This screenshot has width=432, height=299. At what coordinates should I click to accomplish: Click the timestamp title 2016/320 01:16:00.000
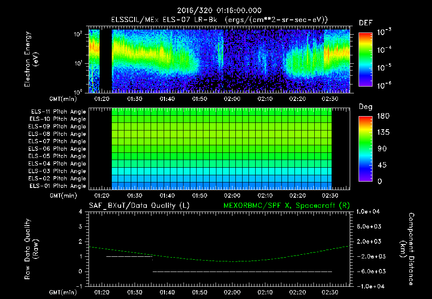coord(219,11)
